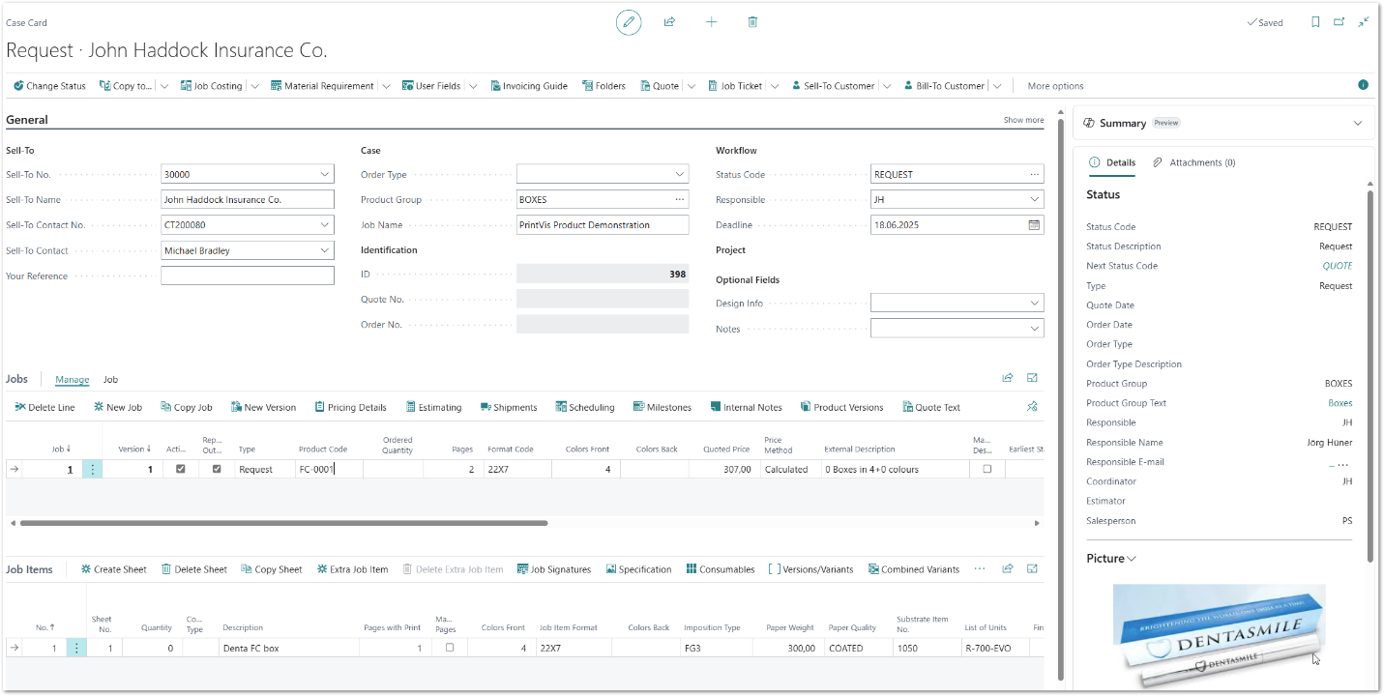Toggle the Active checkbox in job row
Image resolution: width=1384 pixels, height=696 pixels.
[x=181, y=469]
